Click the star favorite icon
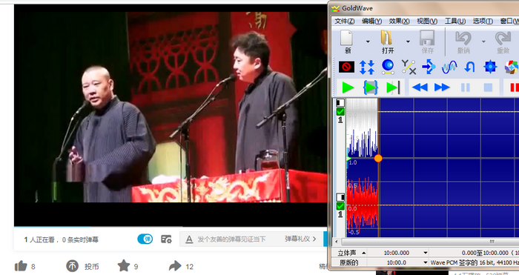 [x=124, y=265]
